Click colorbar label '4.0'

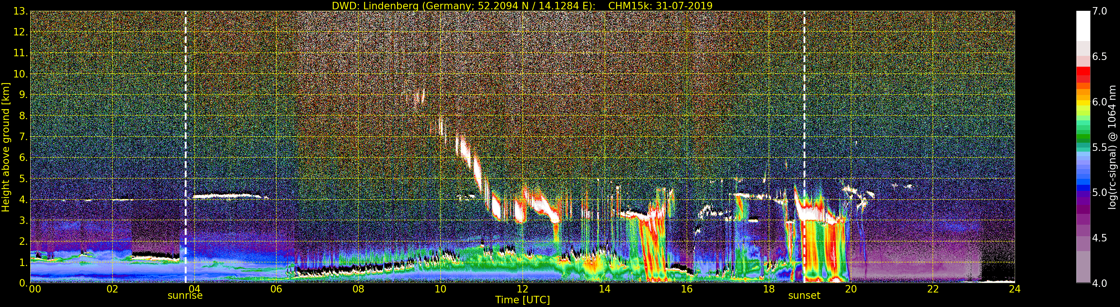(x=1099, y=283)
